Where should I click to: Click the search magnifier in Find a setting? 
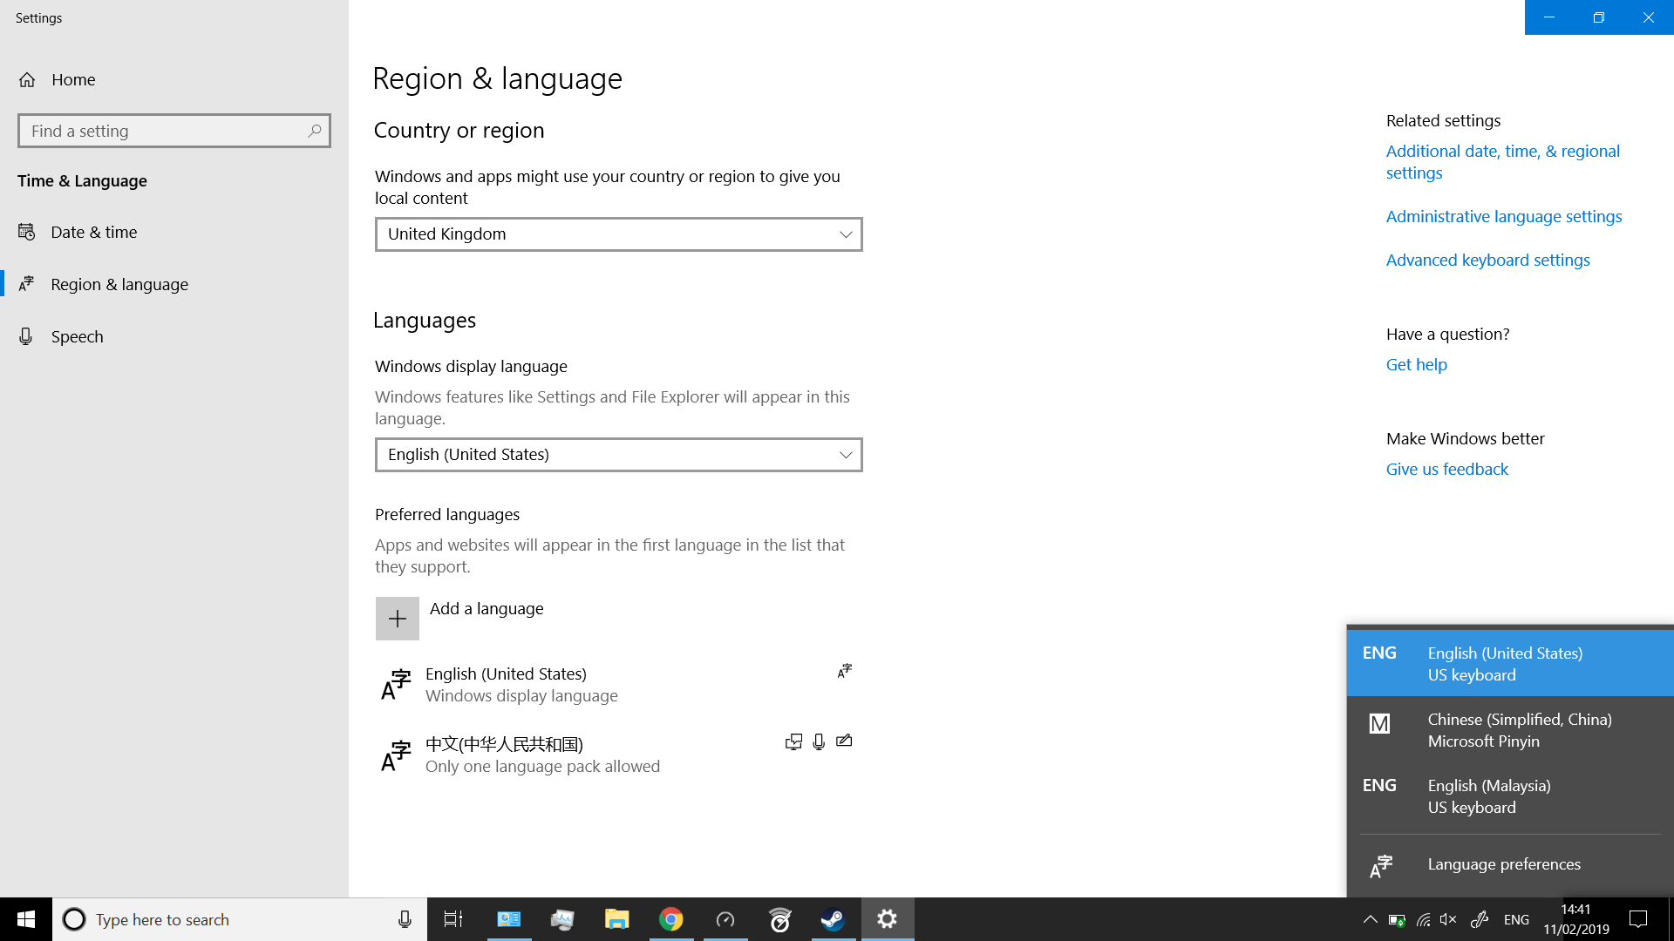coord(315,131)
